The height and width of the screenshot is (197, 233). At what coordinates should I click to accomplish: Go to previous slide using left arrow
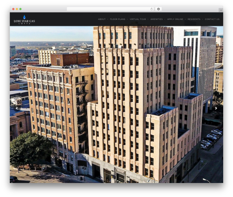tap(17, 109)
